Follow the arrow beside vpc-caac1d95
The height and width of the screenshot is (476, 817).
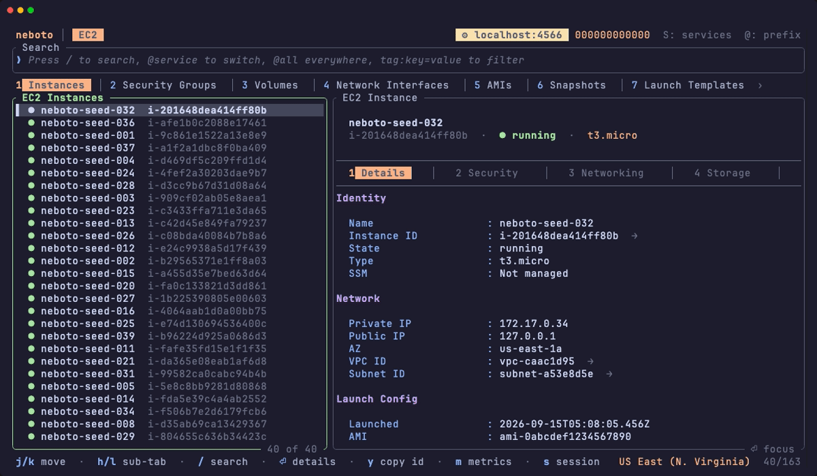[590, 362]
